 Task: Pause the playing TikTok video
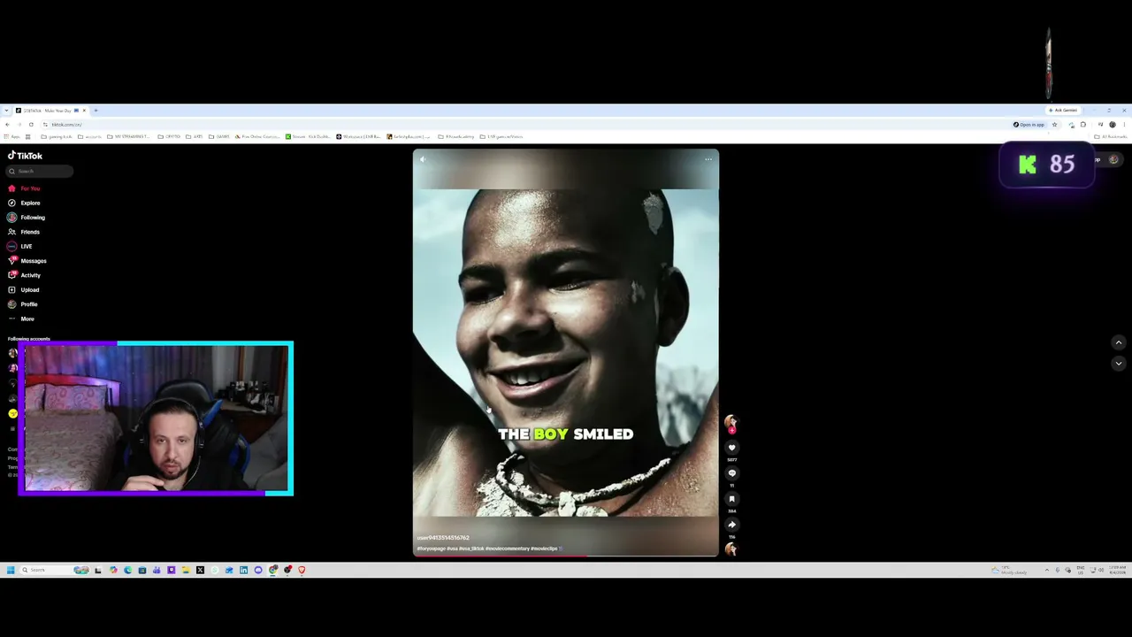pyautogui.click(x=566, y=352)
